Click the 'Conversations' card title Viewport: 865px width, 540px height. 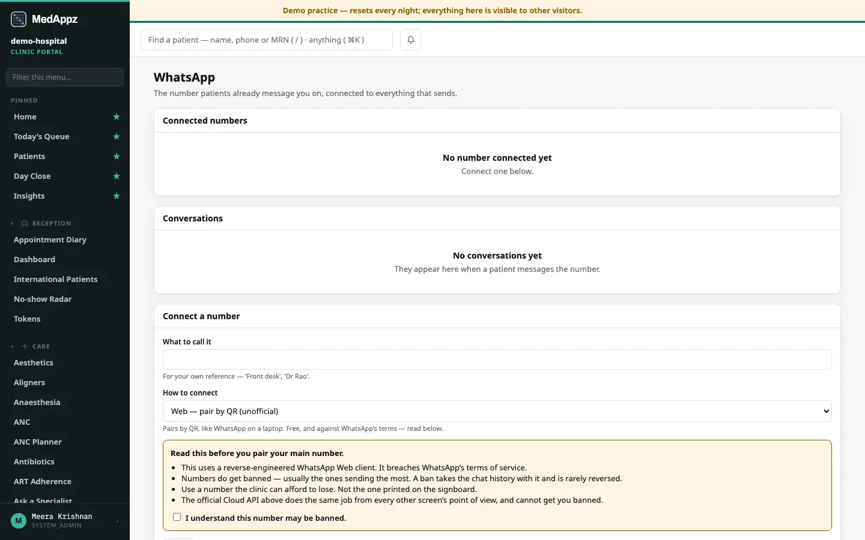click(x=193, y=218)
